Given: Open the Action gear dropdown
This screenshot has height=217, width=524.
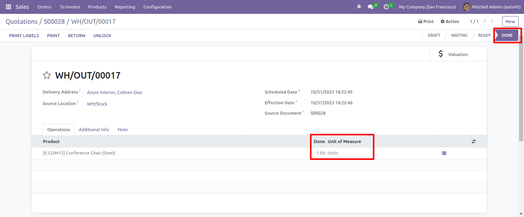Looking at the screenshot, I should tap(450, 21).
